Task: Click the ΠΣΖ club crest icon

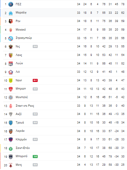Action: click(x=11, y=4)
